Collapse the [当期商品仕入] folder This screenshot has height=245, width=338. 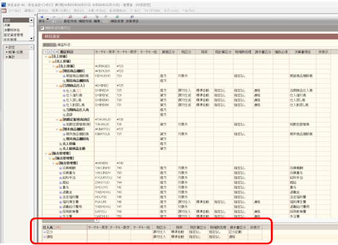click(x=57, y=86)
